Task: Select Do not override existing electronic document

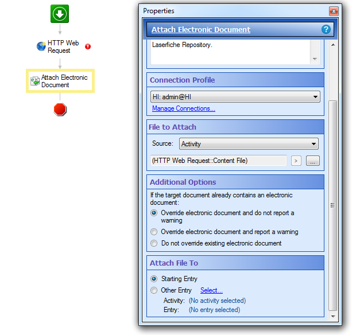Action: tap(154, 243)
